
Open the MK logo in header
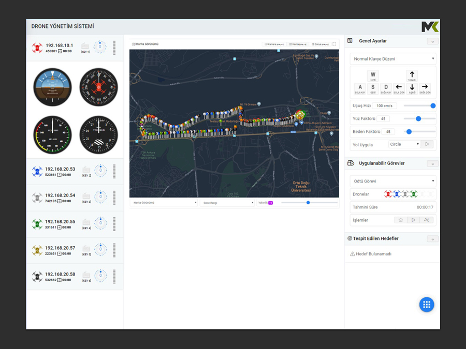pyautogui.click(x=430, y=27)
